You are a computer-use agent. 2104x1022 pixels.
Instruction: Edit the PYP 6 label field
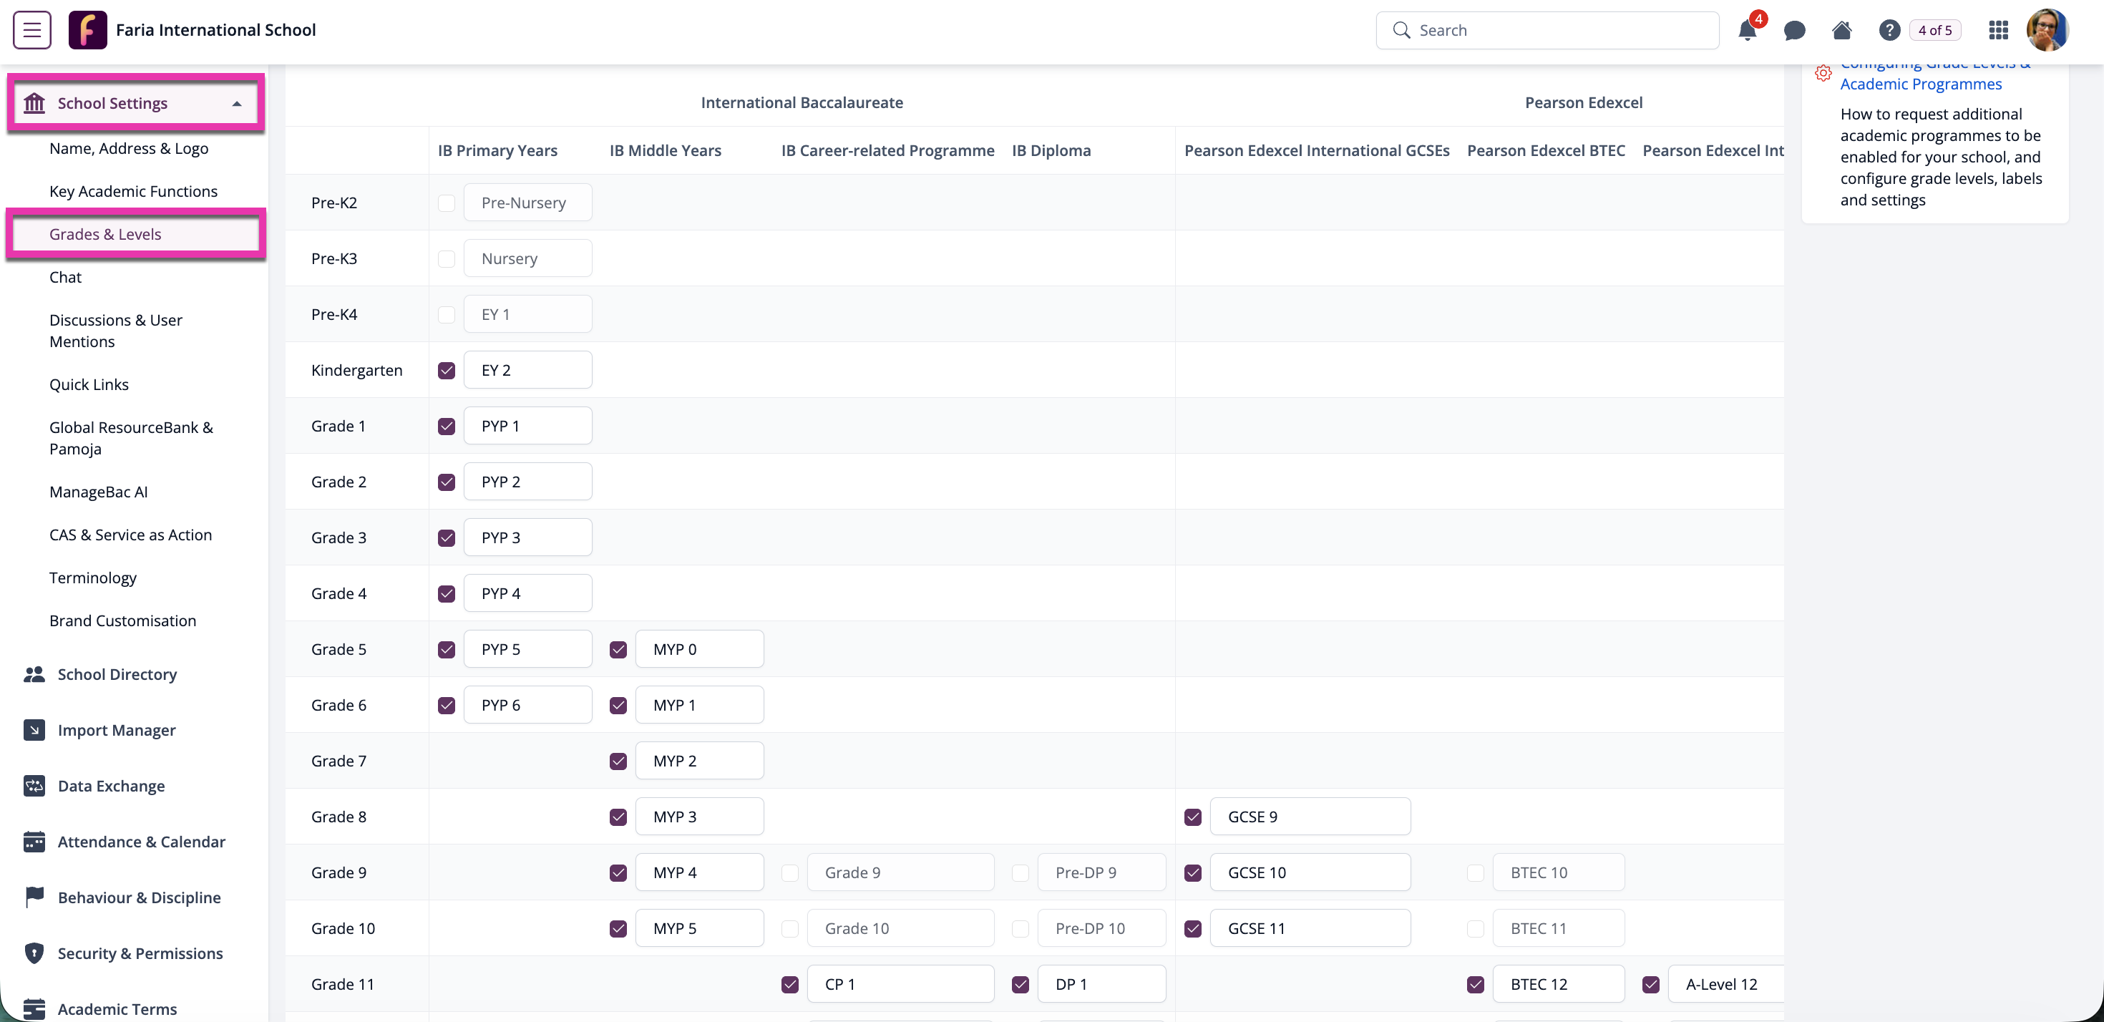(527, 705)
